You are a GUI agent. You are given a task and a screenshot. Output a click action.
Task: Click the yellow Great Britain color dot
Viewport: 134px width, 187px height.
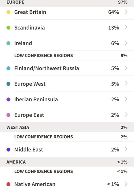click(8, 12)
